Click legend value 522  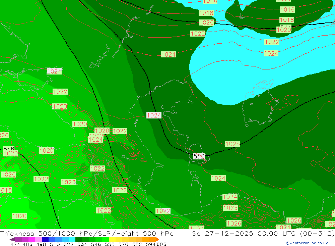click(x=68, y=244)
